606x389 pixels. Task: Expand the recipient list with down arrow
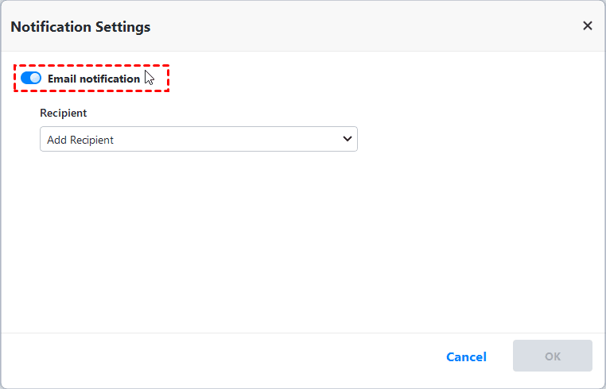point(347,139)
